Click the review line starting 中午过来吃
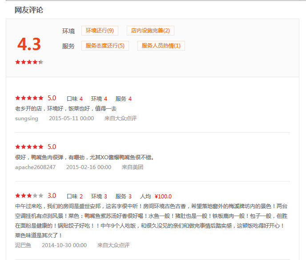 tap(151, 206)
